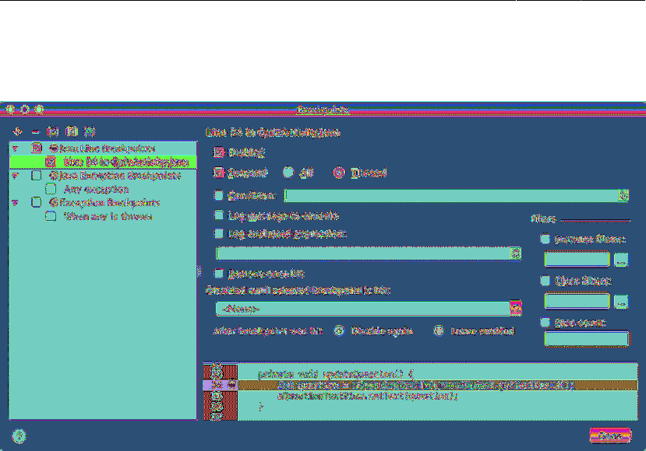Enable Log message to console checkbox
646x451 pixels.
click(x=219, y=215)
